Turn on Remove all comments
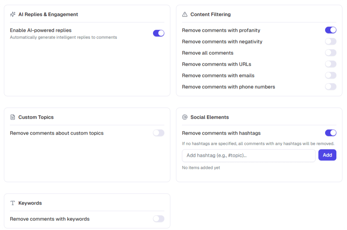347x230 pixels. tap(330, 53)
